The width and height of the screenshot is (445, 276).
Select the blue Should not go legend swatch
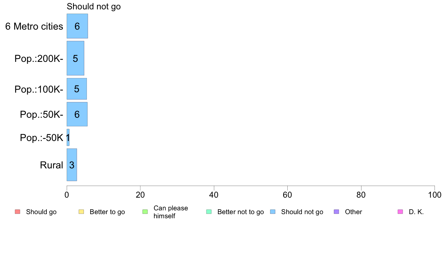coord(273,212)
